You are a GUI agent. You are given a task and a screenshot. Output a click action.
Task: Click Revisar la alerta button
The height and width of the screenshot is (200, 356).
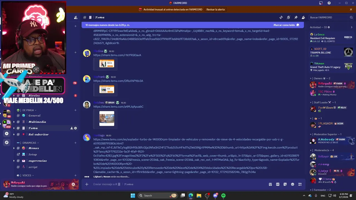(216, 9)
